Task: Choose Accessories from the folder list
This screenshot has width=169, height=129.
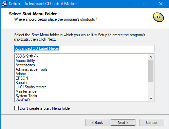Action: pyautogui.click(x=25, y=65)
